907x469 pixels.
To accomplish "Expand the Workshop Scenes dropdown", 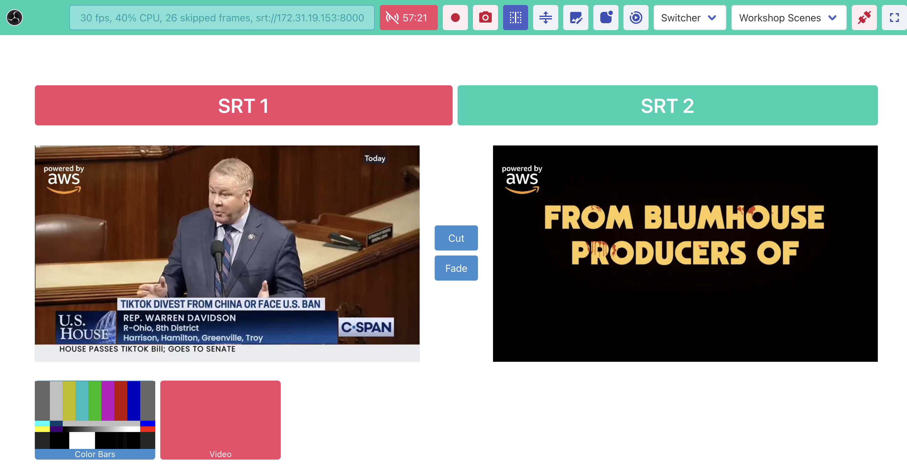I will pos(788,18).
